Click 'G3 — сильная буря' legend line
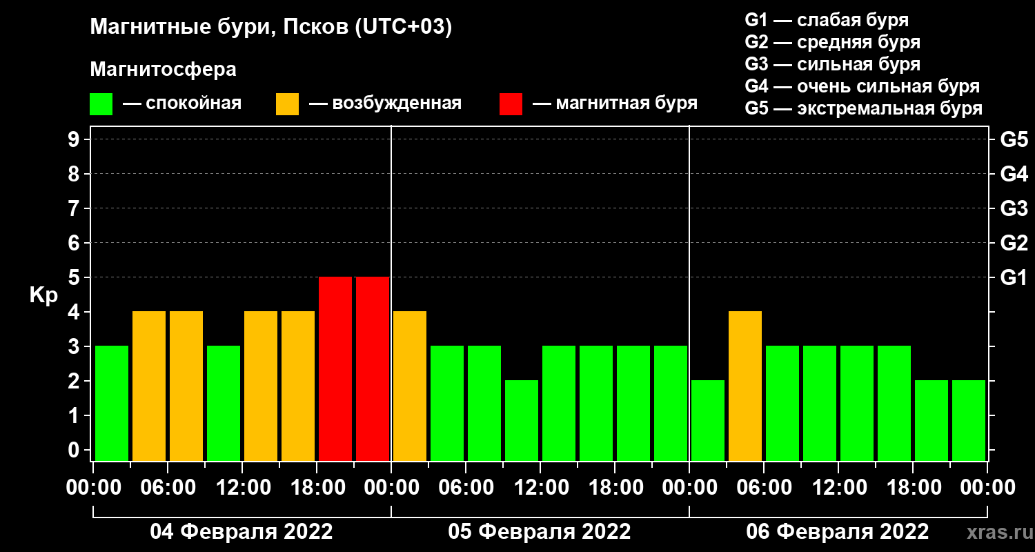The height and width of the screenshot is (552, 1035). (832, 64)
